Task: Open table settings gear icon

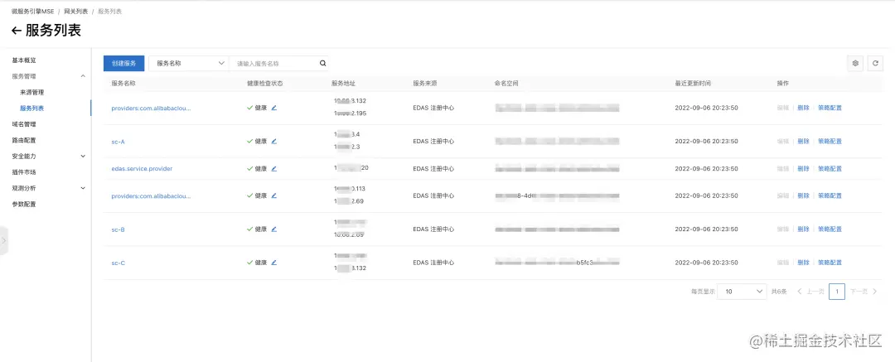Action: (x=855, y=64)
